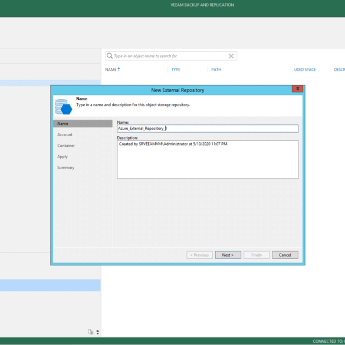The image size is (345, 345).
Task: Sort by the NAME column header
Action: tap(111, 70)
